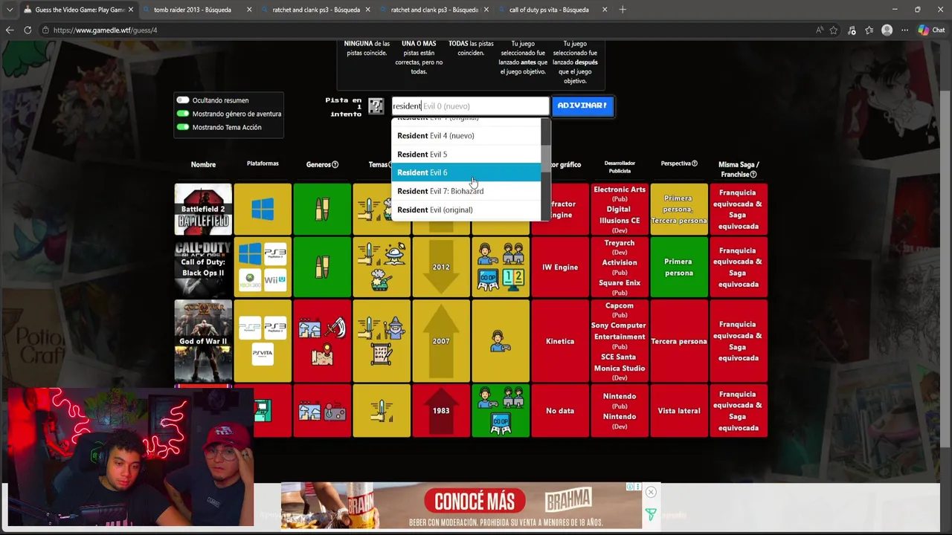This screenshot has width=952, height=535.
Task: Click the mystery box hint icon
Action: (376, 106)
